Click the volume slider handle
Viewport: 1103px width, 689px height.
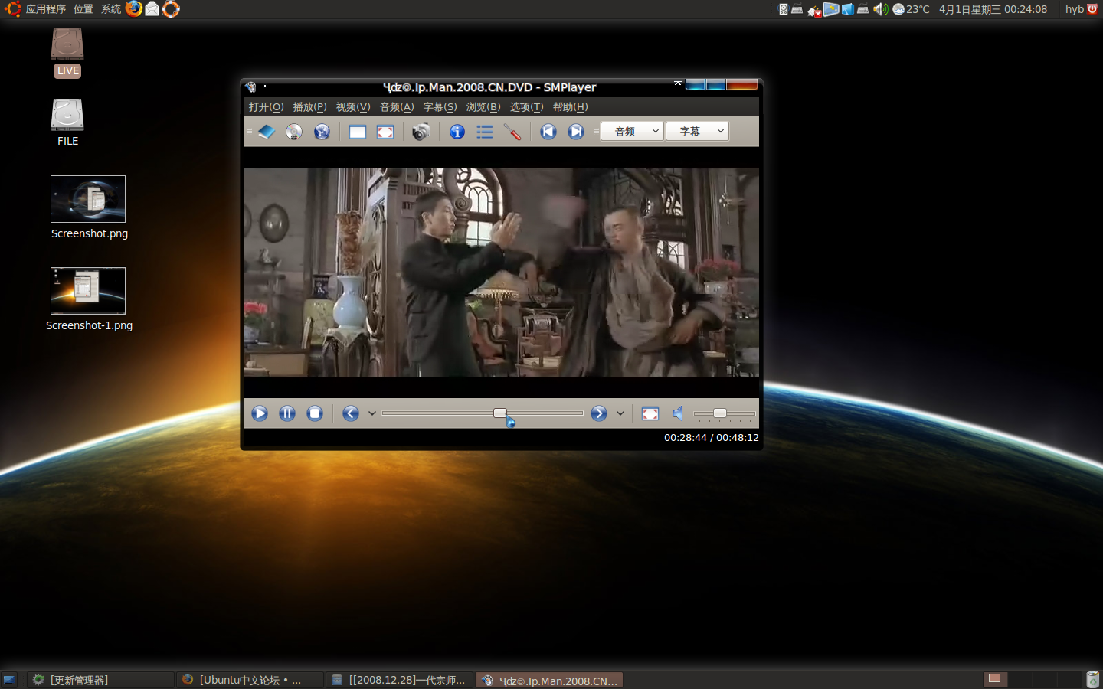(x=720, y=413)
